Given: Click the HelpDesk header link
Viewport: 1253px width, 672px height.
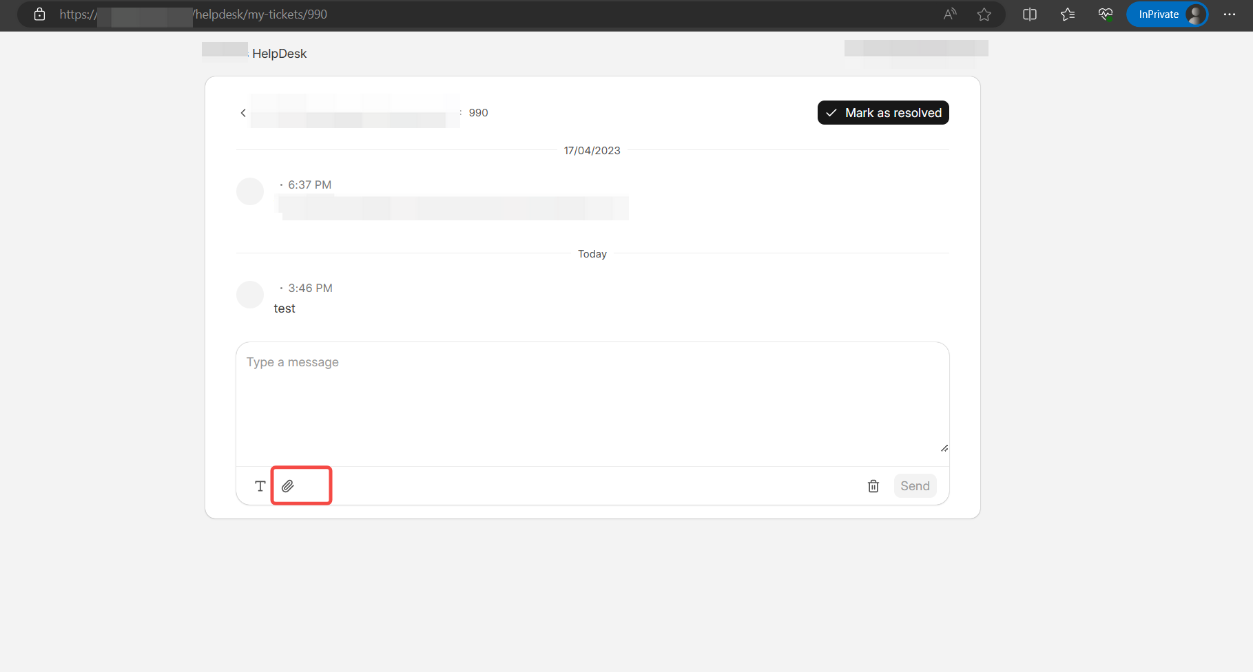Looking at the screenshot, I should click(279, 53).
